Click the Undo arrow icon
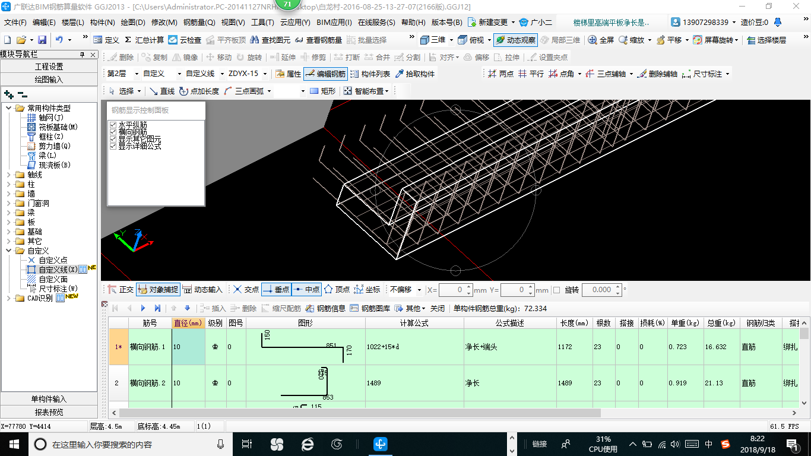This screenshot has height=456, width=811. click(59, 40)
